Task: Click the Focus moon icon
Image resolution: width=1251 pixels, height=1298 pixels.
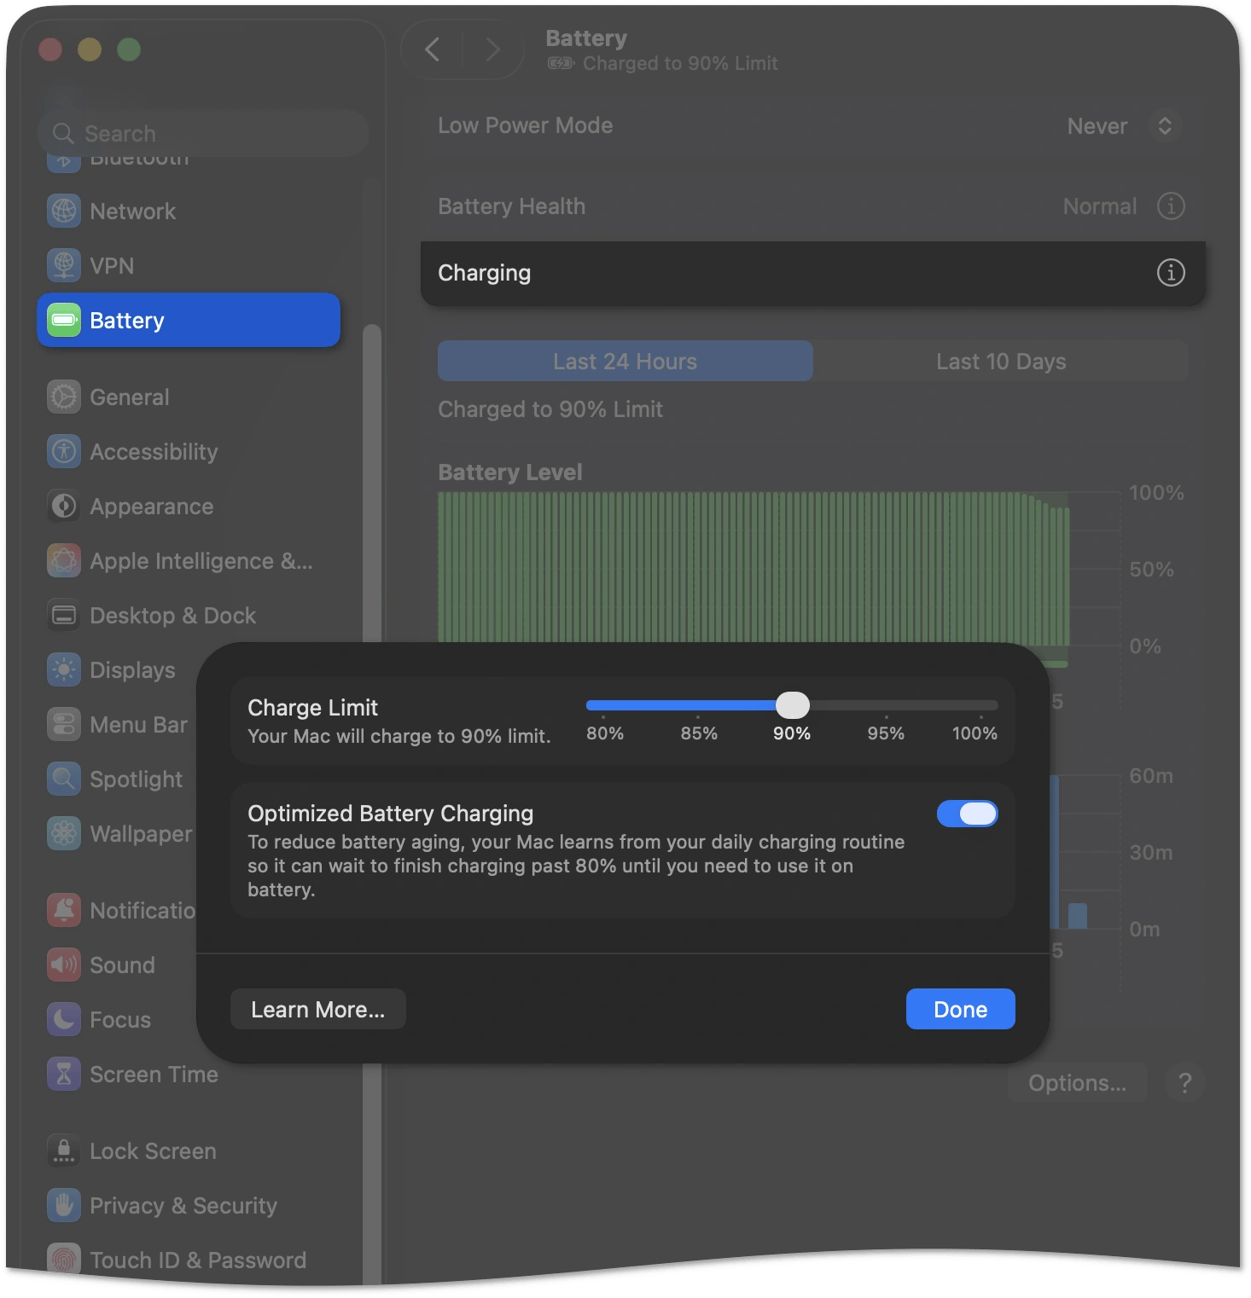Action: (64, 1019)
